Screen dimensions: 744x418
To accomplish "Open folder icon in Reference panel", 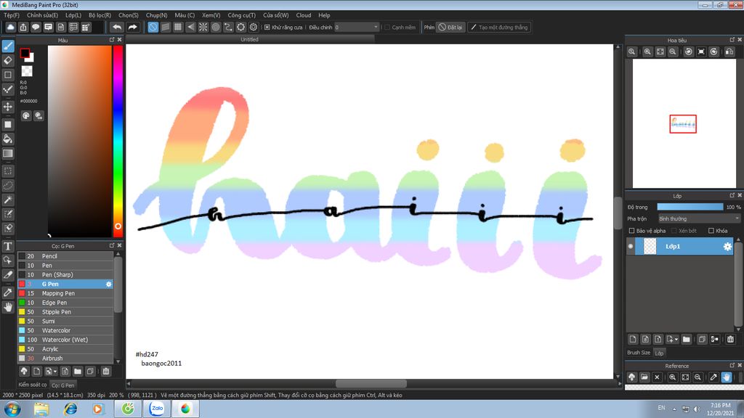I will [644, 377].
